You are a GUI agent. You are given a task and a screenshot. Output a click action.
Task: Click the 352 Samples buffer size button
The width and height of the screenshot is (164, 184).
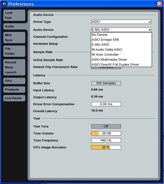pyautogui.click(x=106, y=83)
